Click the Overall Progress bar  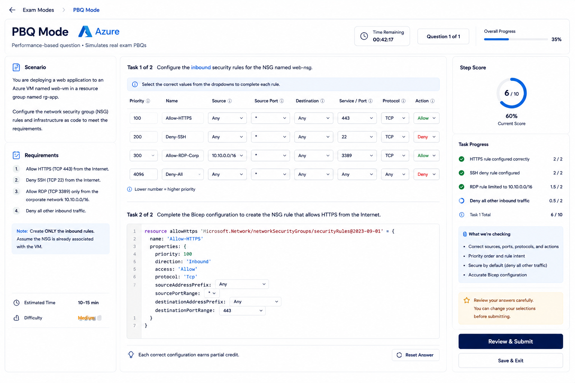point(516,39)
